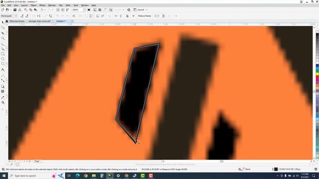
Task: Click the Import icon
Action: (x=58, y=10)
